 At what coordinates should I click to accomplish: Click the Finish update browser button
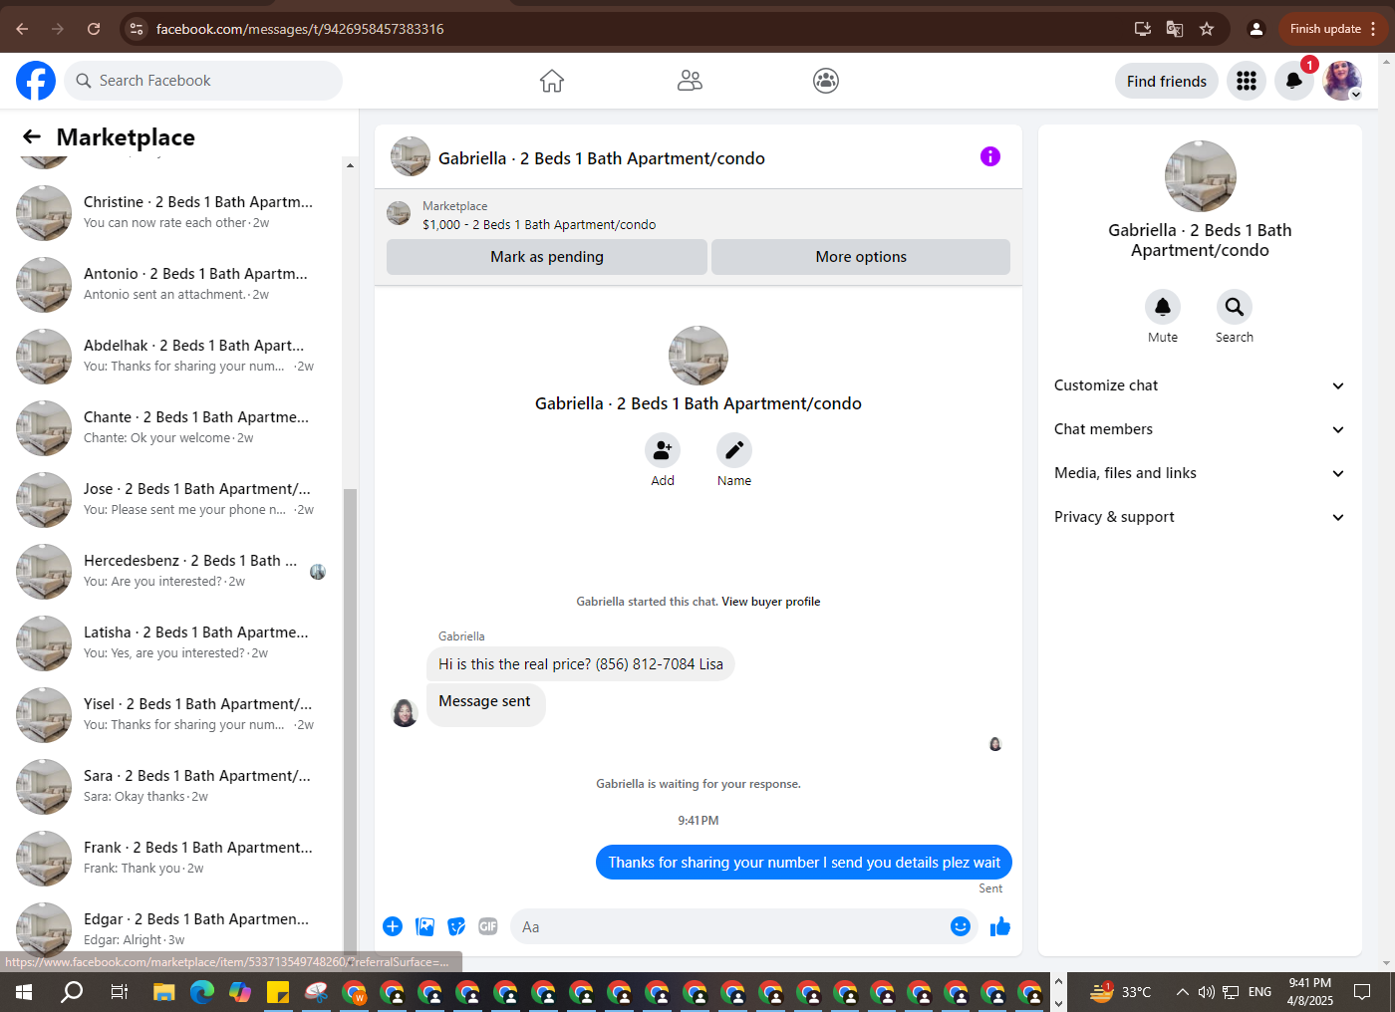(1332, 29)
